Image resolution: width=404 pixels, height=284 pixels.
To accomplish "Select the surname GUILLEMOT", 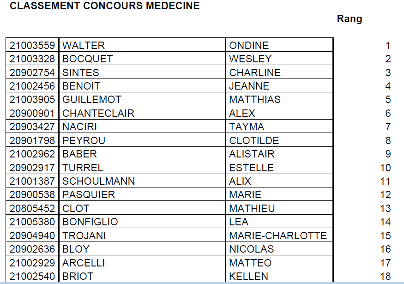I will click(92, 100).
